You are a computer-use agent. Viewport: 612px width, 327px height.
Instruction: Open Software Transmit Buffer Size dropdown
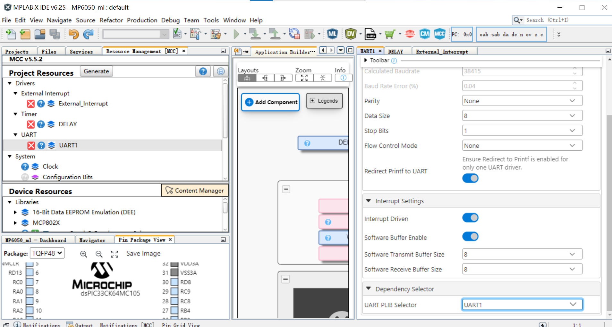click(x=522, y=254)
